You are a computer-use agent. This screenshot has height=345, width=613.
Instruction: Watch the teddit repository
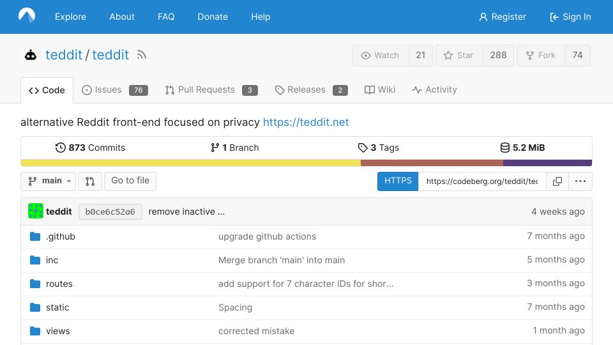tap(381, 56)
